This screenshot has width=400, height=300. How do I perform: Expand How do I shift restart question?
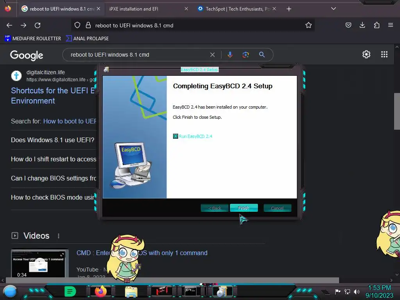coord(53,159)
